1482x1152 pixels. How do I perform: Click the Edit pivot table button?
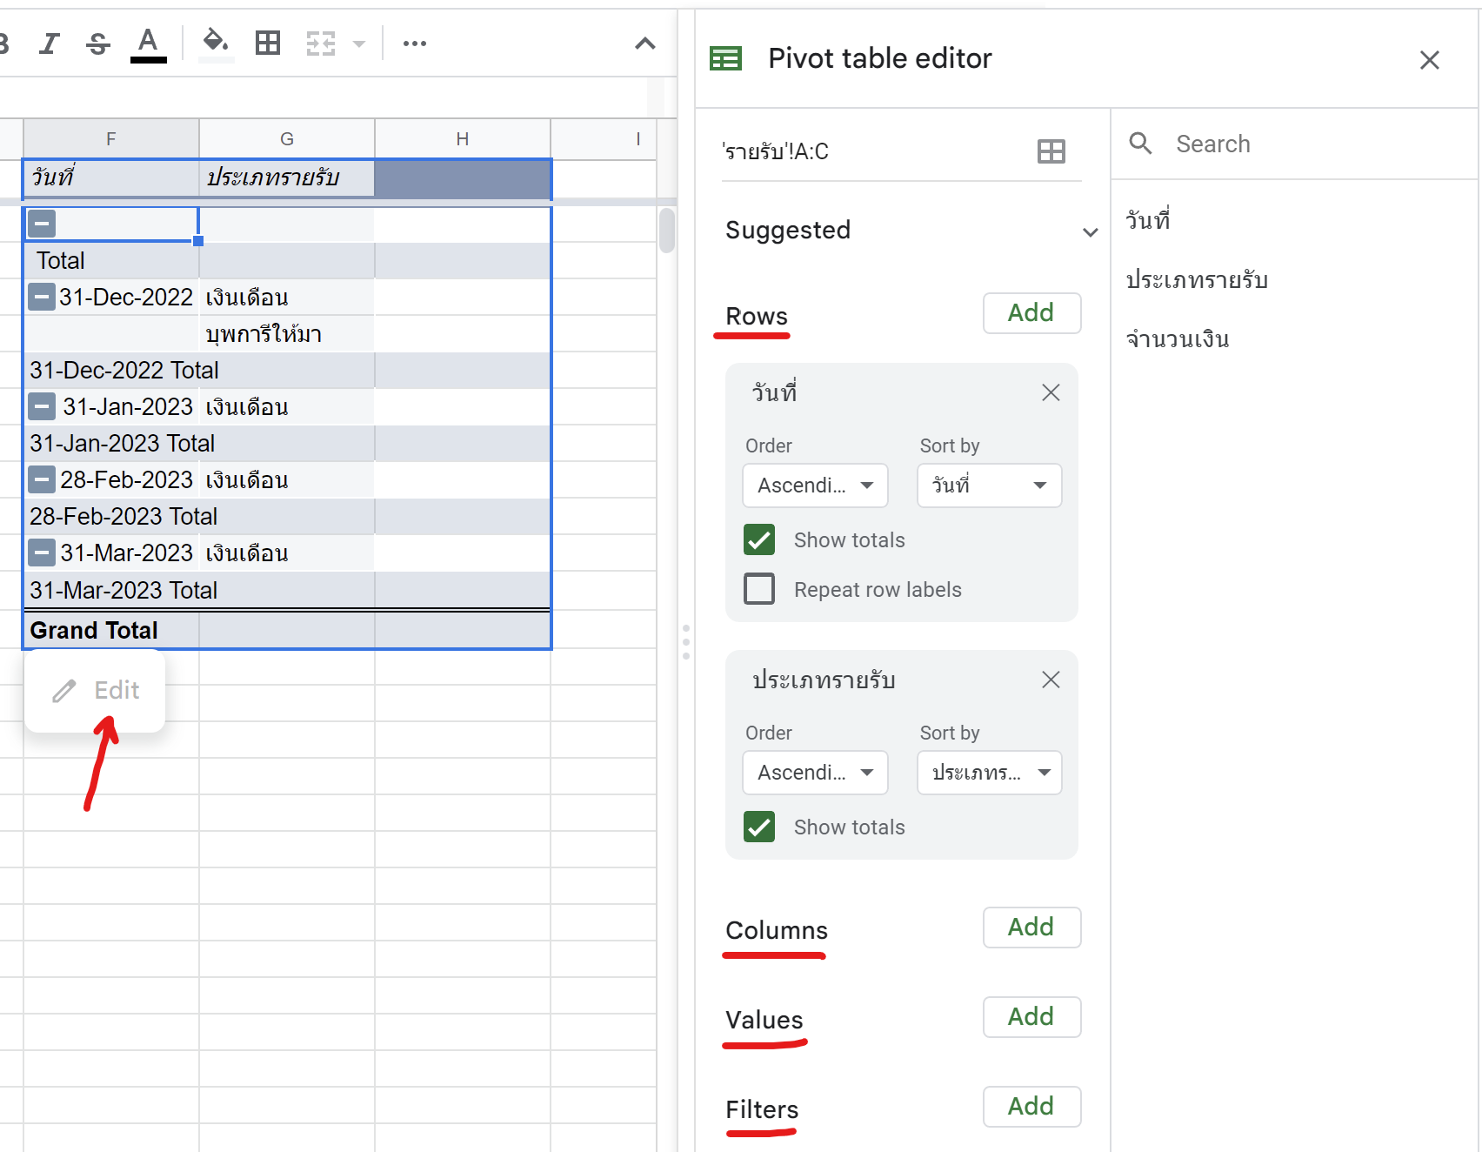tap(96, 690)
